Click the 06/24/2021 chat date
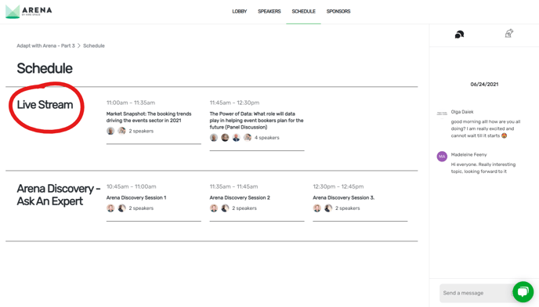The height and width of the screenshot is (307, 539). tap(484, 85)
